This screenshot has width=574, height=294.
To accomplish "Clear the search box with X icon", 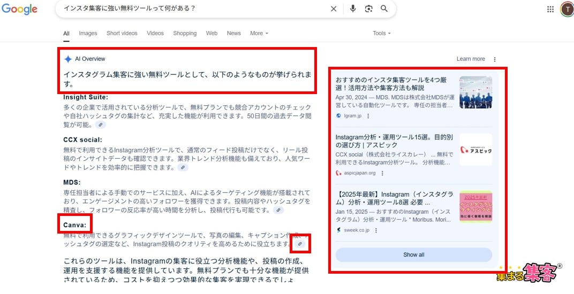I will pos(334,9).
